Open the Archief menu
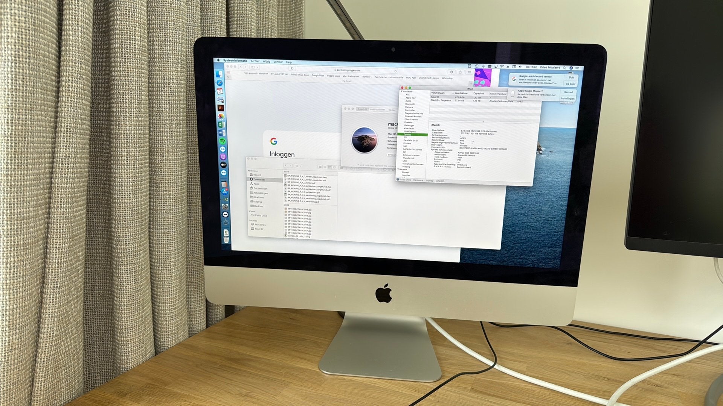This screenshot has height=406, width=723. (255, 61)
